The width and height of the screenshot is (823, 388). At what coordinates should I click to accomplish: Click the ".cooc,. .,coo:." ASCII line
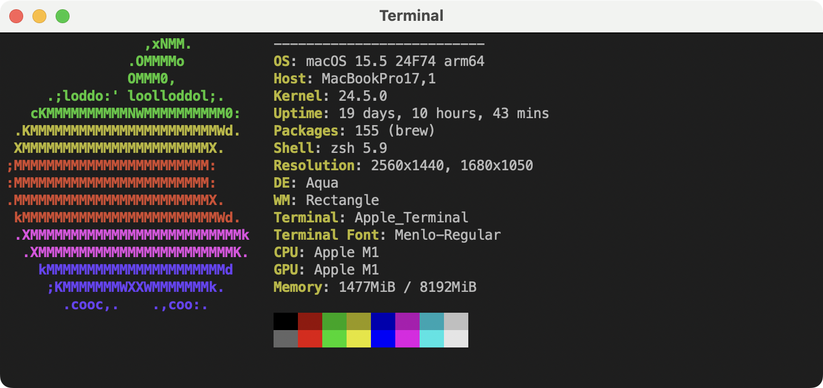(x=136, y=305)
